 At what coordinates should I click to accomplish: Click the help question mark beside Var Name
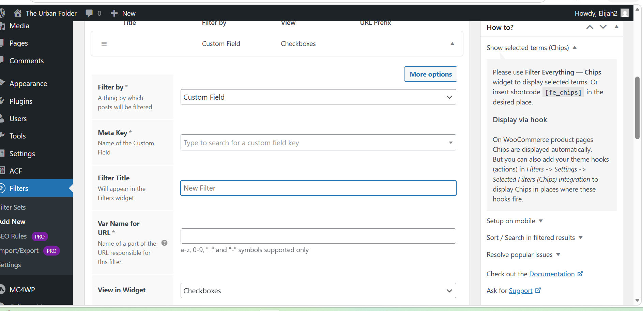coord(164,243)
